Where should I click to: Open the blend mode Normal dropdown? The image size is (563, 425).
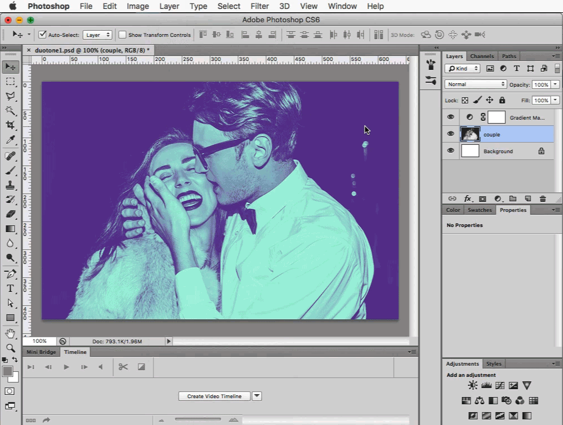tap(476, 84)
